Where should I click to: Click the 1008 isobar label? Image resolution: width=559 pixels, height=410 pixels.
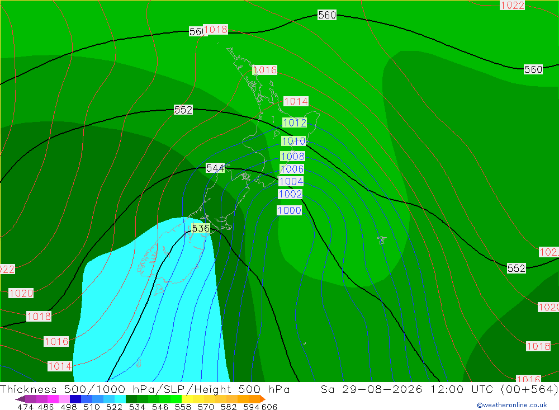[x=292, y=156]
